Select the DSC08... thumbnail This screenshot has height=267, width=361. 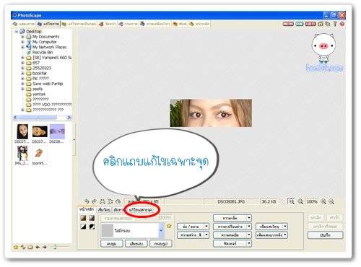(x=57, y=133)
